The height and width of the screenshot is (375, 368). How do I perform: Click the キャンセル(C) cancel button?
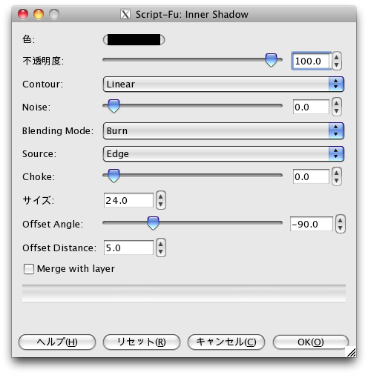pos(226,342)
